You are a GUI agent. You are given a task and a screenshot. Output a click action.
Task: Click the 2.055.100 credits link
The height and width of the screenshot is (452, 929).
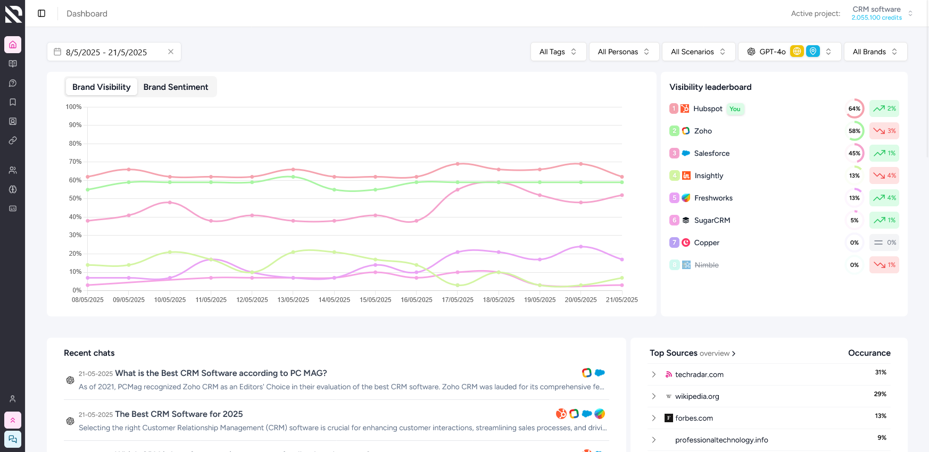[876, 18]
